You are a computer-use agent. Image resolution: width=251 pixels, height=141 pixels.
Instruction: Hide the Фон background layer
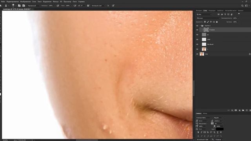pyautogui.click(x=197, y=54)
